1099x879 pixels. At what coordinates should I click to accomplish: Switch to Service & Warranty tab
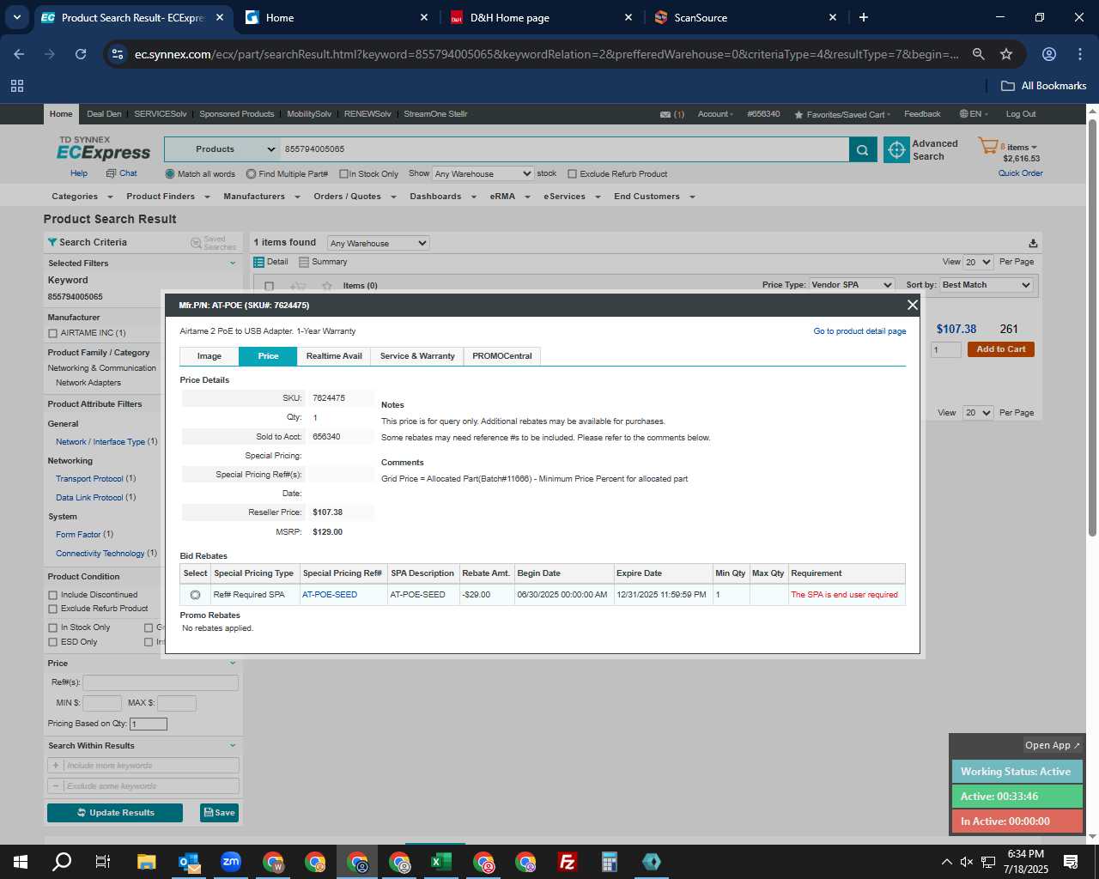click(417, 356)
